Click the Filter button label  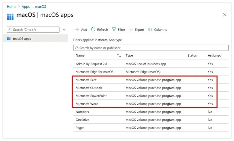pos(121,30)
